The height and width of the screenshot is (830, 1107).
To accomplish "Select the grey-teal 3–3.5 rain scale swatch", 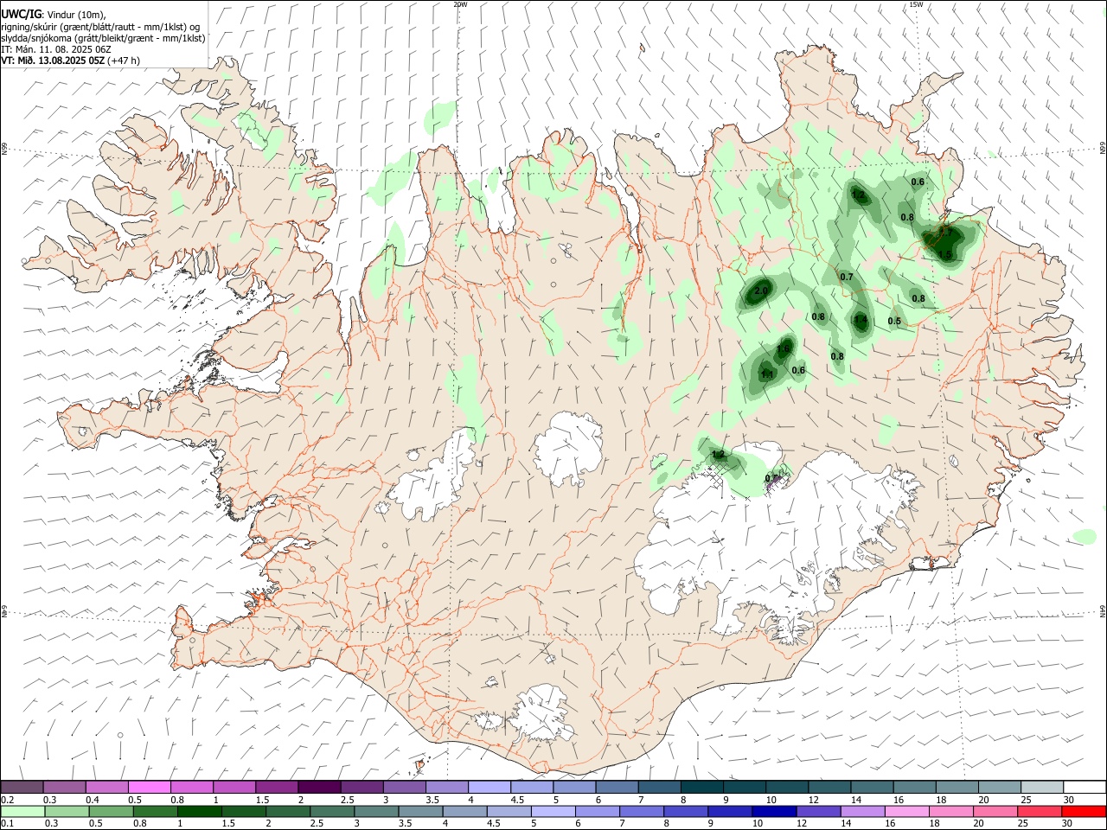I will (x=376, y=811).
